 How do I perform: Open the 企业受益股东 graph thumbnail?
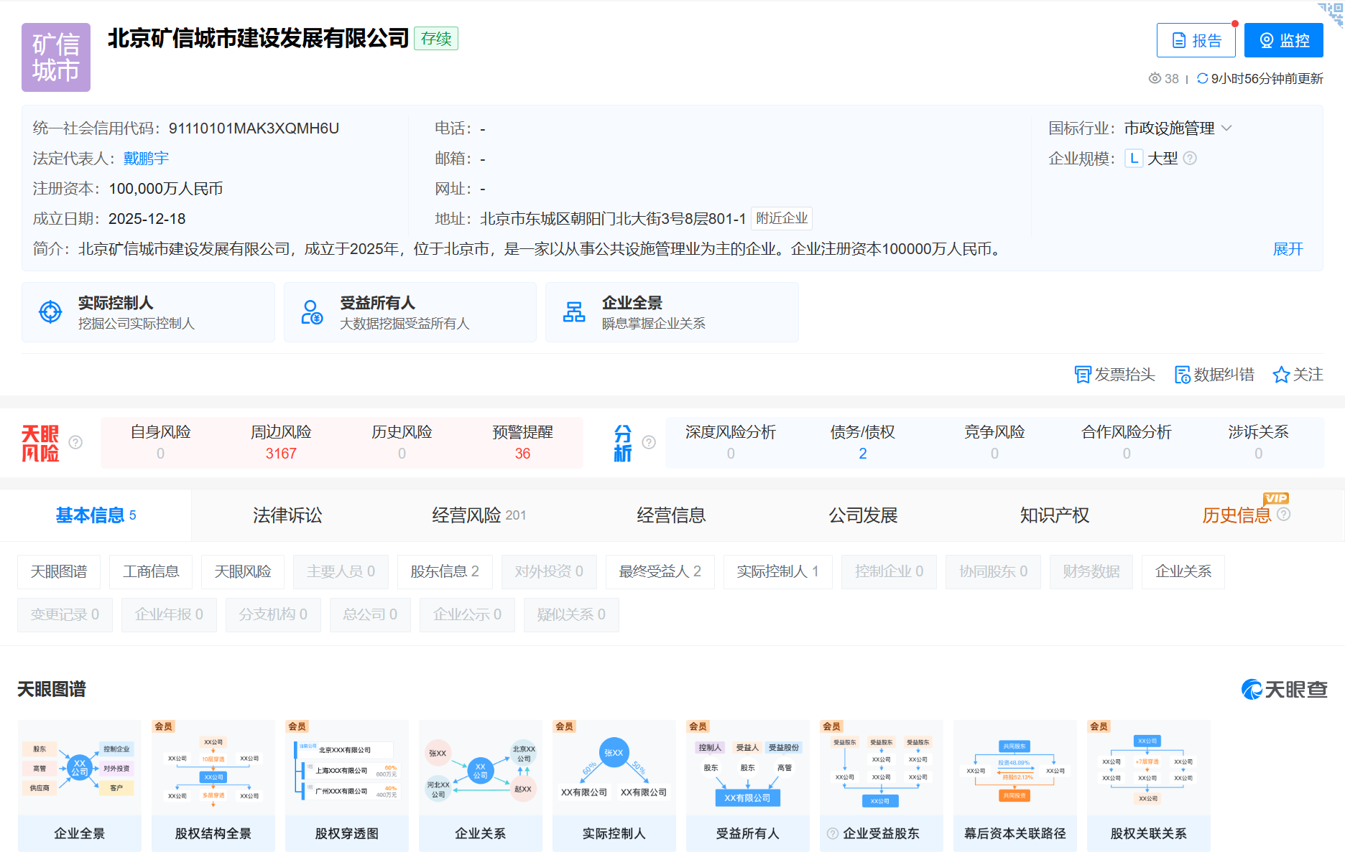(882, 786)
